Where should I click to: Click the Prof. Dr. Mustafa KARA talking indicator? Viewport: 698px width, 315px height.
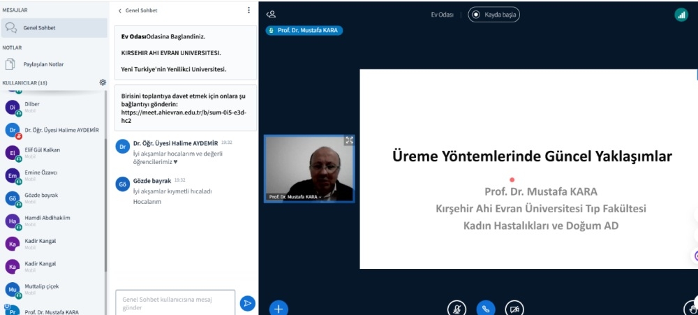[304, 31]
